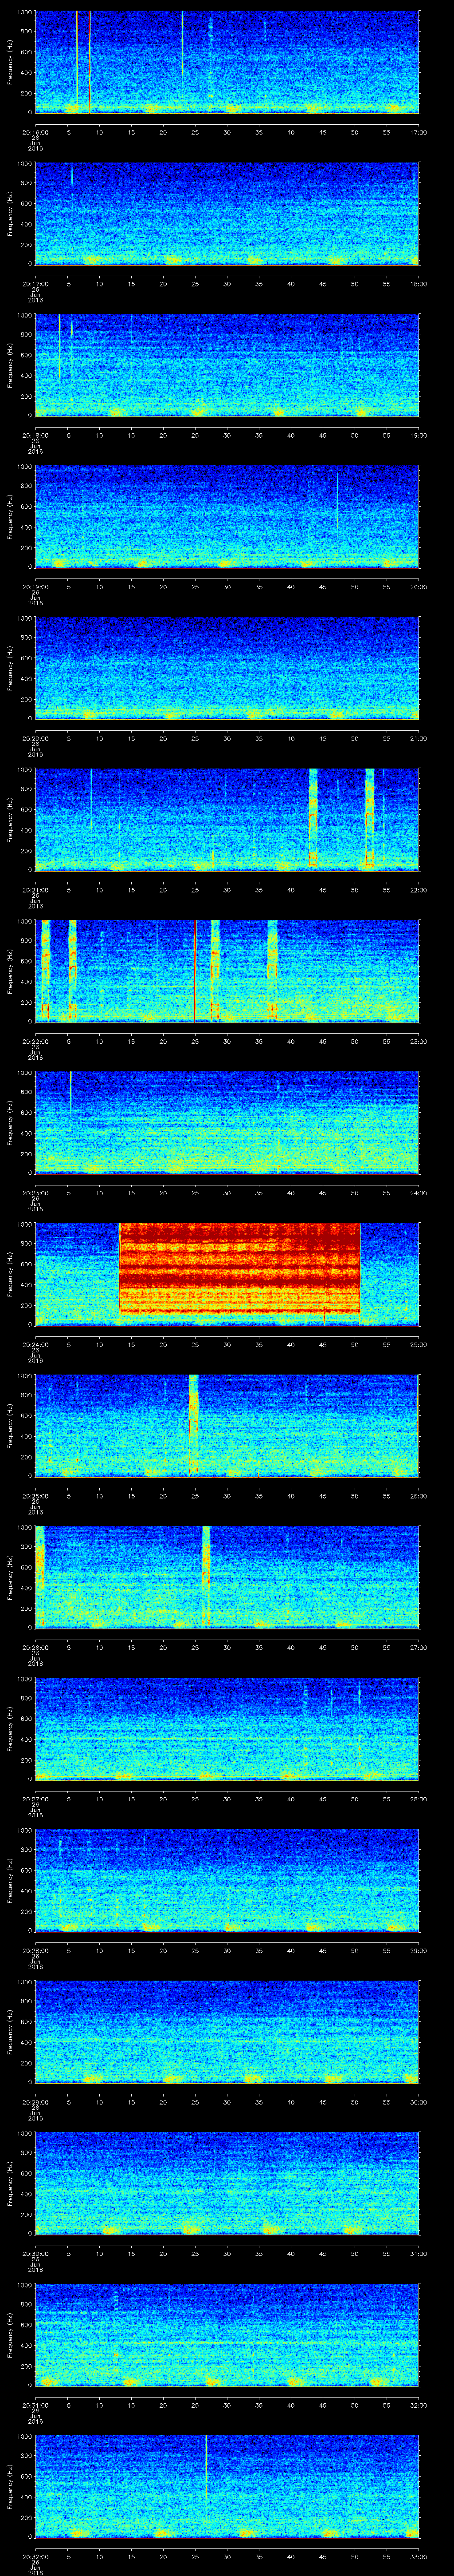Click the spectrogram panel starting at 20:18:00
The image size is (454, 2576).
(227, 365)
